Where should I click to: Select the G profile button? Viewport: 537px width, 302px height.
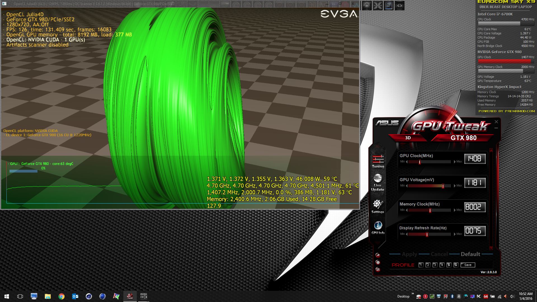click(456, 265)
